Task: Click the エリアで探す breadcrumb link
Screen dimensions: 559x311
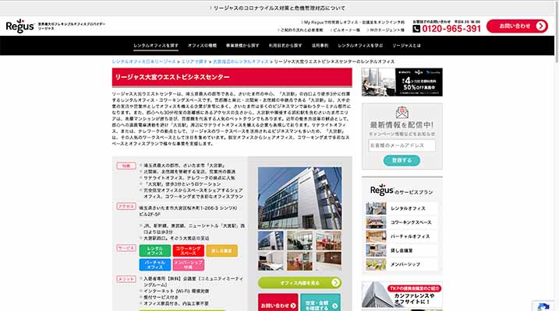Action: [194, 61]
